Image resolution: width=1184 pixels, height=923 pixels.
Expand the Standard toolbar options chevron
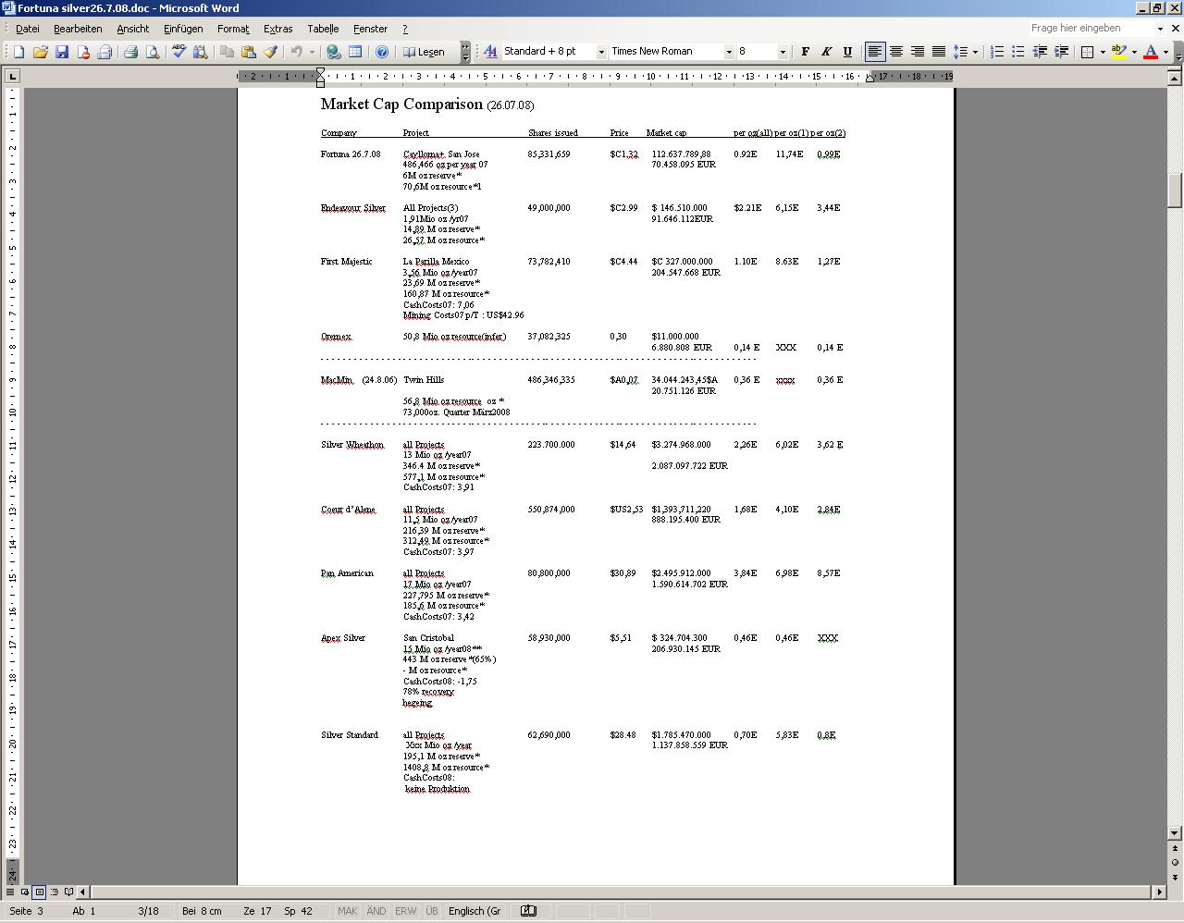pos(465,52)
